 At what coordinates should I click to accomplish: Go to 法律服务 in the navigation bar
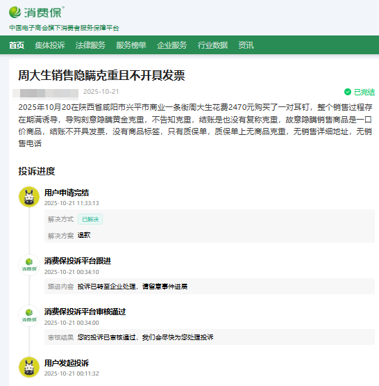90,45
